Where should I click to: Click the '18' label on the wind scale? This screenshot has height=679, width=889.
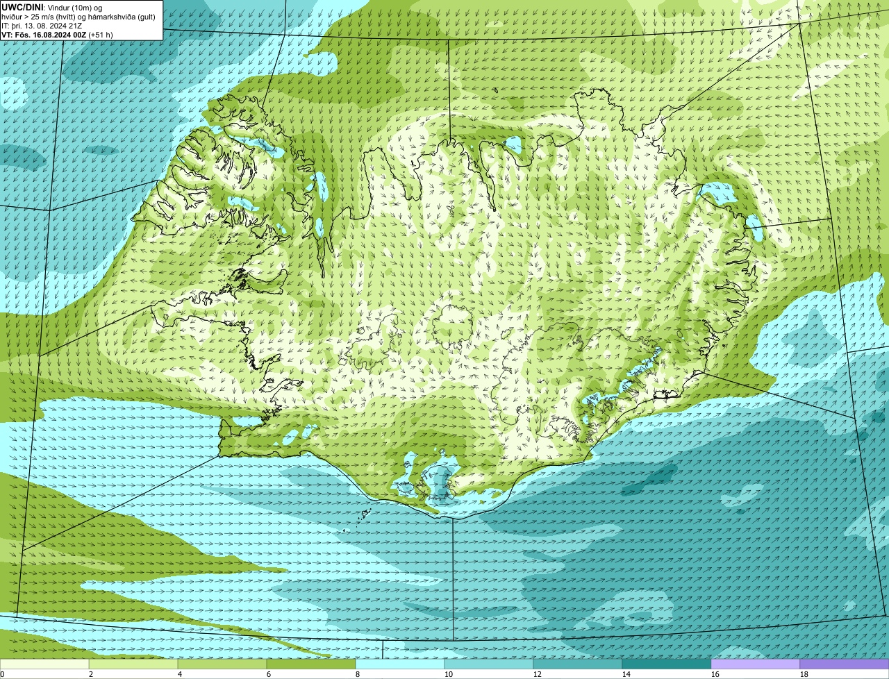click(804, 674)
